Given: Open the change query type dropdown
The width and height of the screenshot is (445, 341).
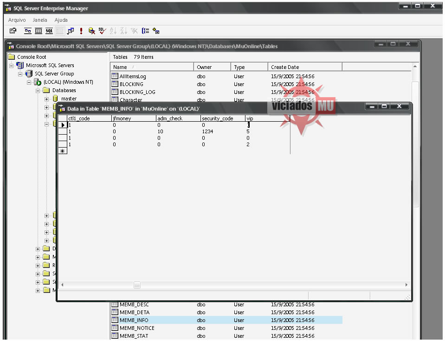Looking at the screenshot, I should coord(71,31).
